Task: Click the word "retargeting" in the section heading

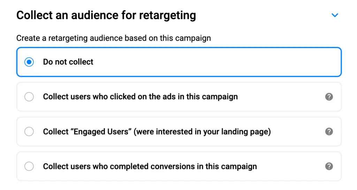Action: click(x=168, y=15)
